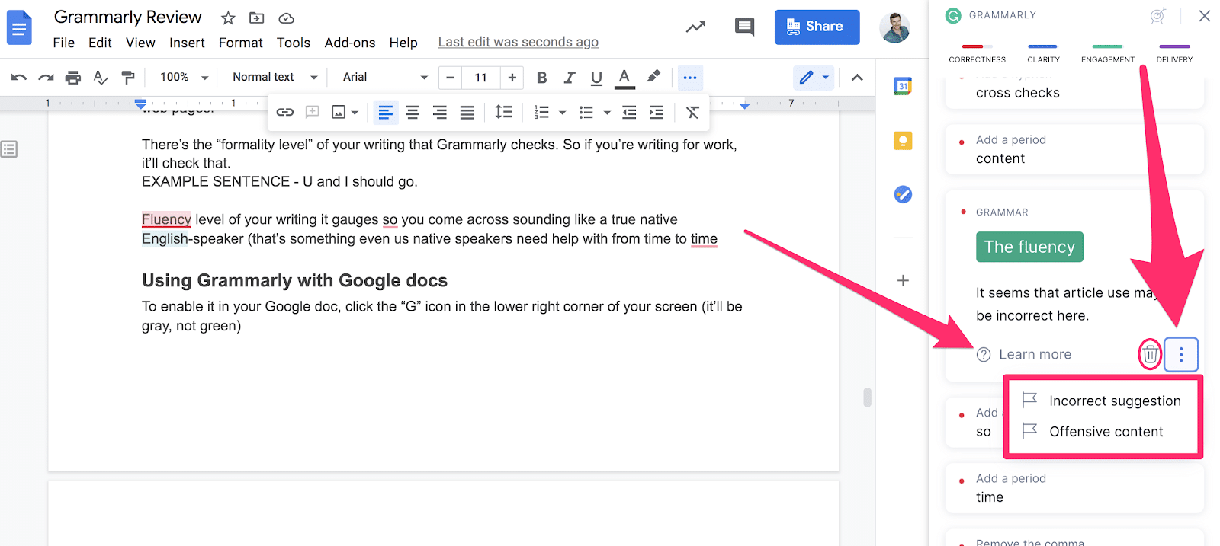Toggle italic formatting
The width and height of the screenshot is (1220, 546).
pos(569,77)
